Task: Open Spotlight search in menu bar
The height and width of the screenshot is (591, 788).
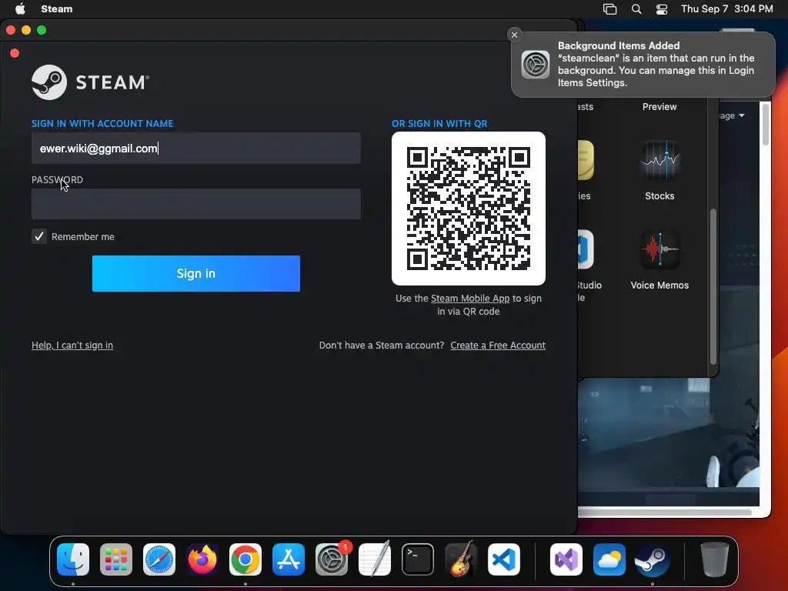Action: coord(636,9)
